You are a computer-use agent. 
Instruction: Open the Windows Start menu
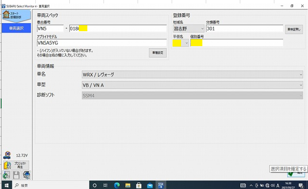[6, 185]
